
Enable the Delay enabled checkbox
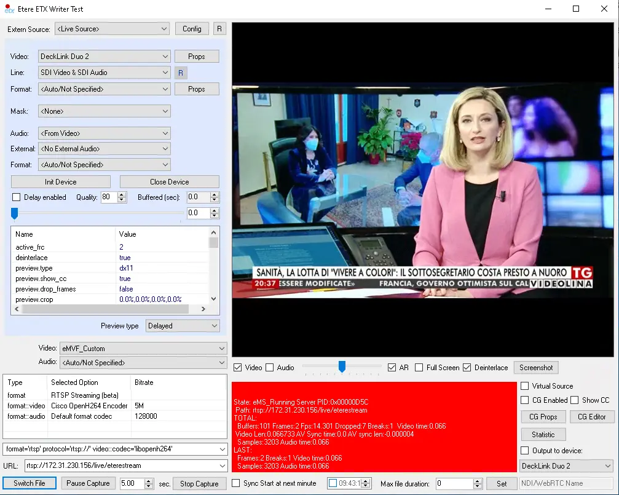pyautogui.click(x=17, y=197)
